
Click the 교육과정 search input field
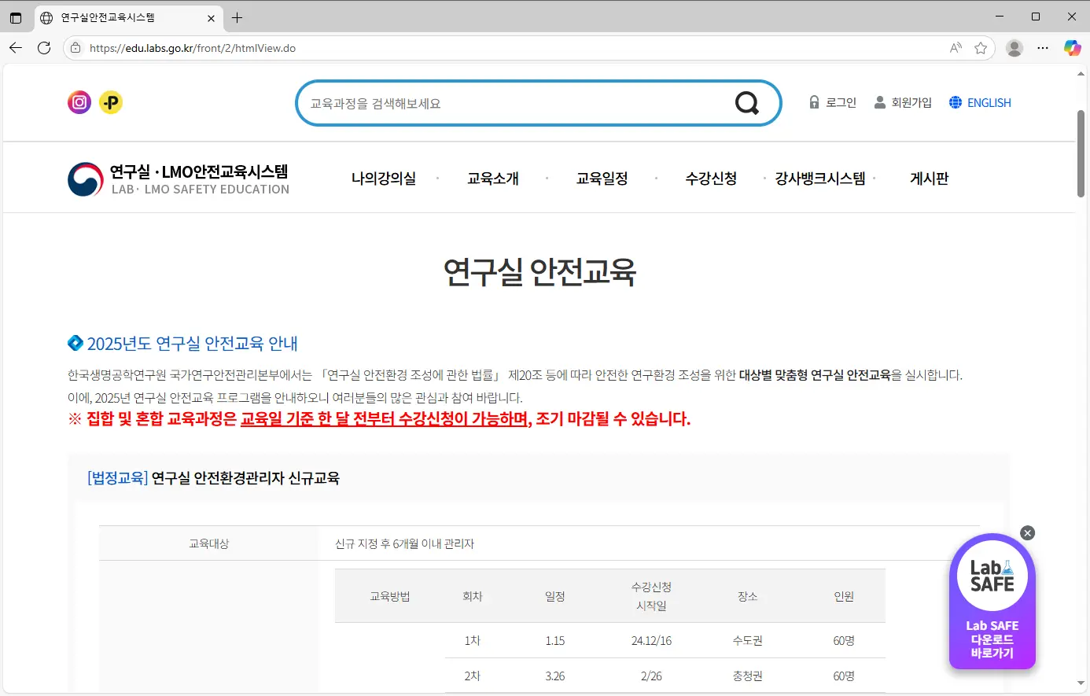pos(511,102)
